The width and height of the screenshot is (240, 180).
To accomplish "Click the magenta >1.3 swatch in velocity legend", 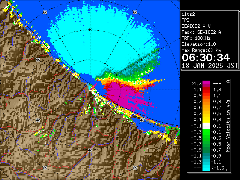I will pyautogui.click(x=206, y=82).
